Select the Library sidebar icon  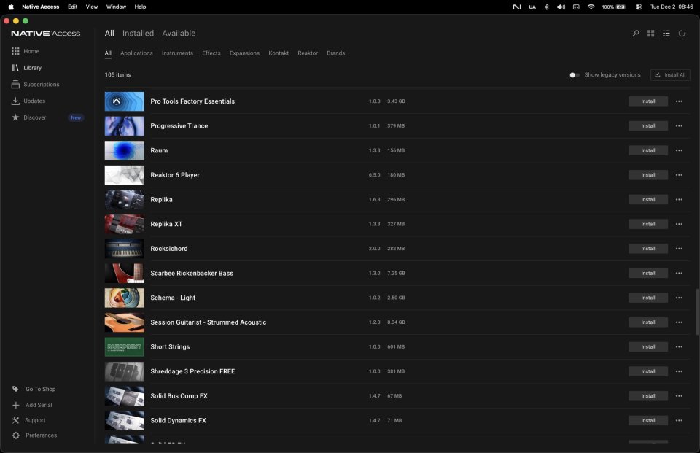(32, 67)
